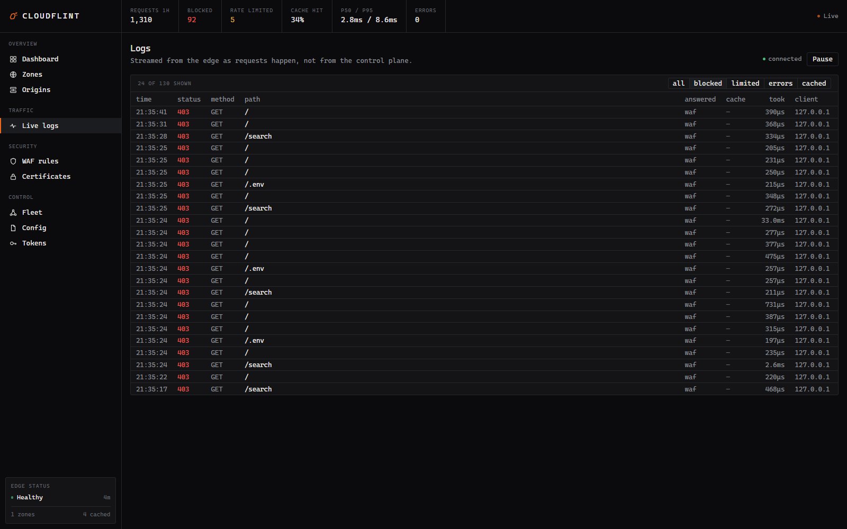Click the Fleet network icon
Image resolution: width=847 pixels, height=529 pixels.
(13, 213)
